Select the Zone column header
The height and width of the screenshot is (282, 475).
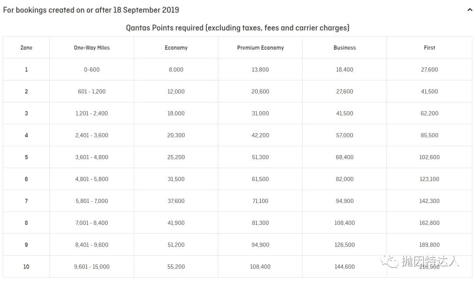pyautogui.click(x=26, y=47)
